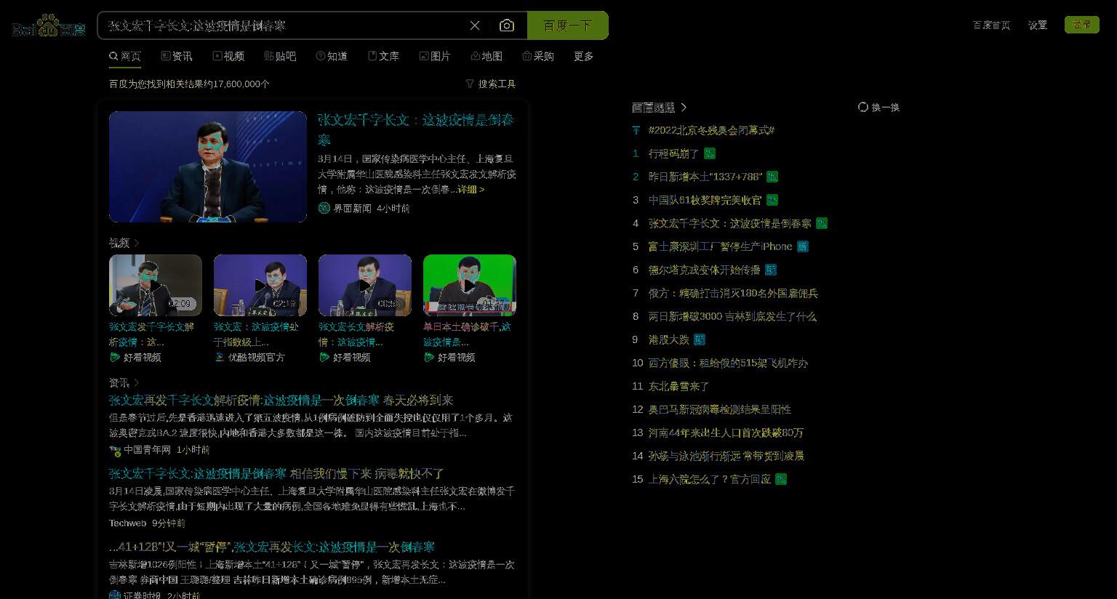Open hot search 俄方：精确打击消灭180名外国雇佣兵
1117x599 pixels.
(x=733, y=293)
